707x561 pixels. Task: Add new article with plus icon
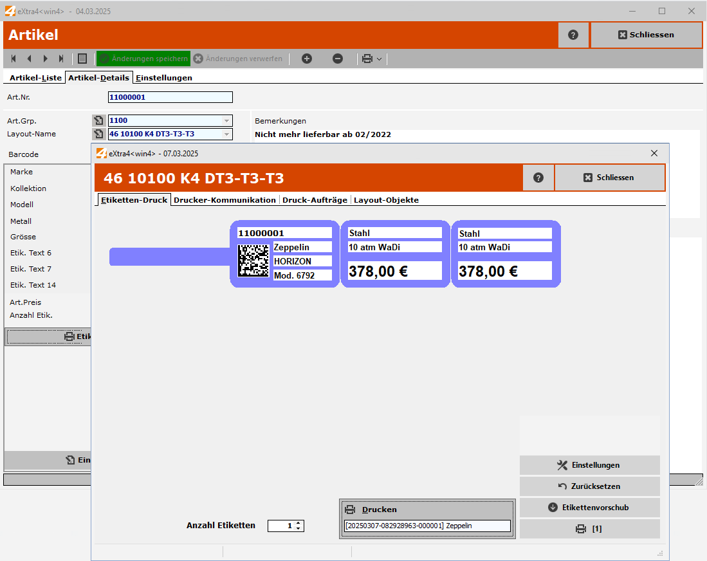point(307,59)
